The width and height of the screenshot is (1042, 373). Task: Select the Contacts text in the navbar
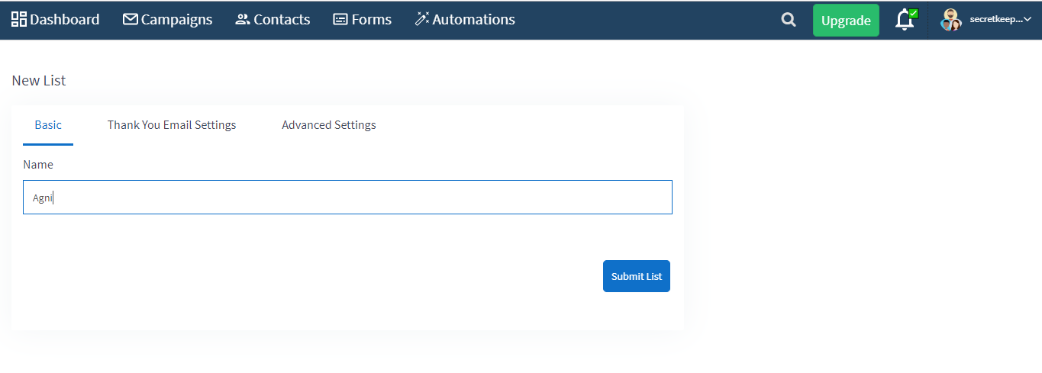click(282, 19)
